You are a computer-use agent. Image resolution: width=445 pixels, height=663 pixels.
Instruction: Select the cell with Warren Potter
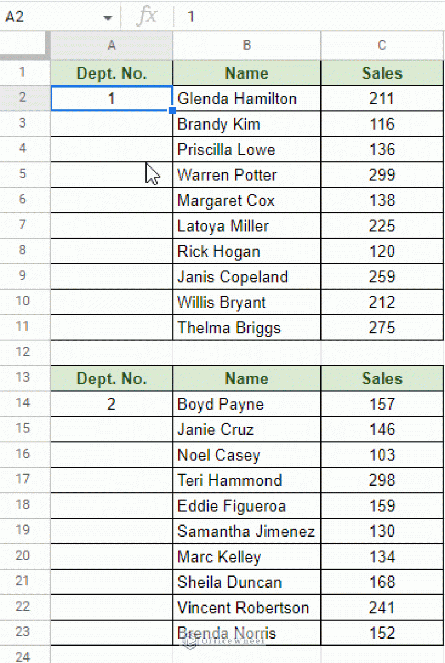[246, 175]
